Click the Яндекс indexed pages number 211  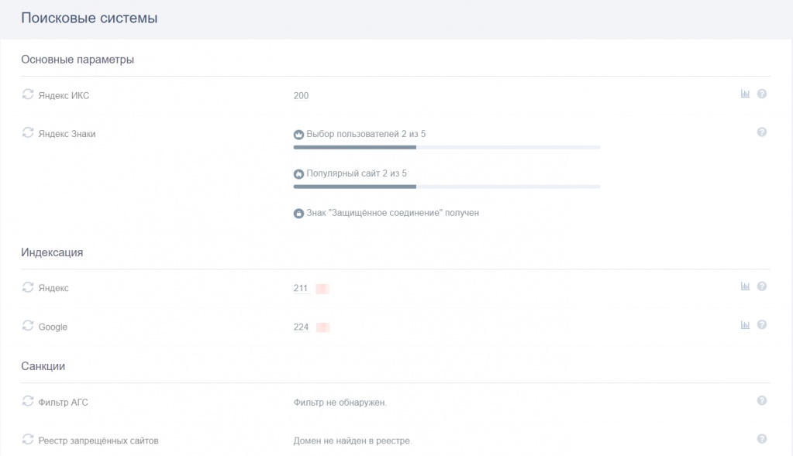pyautogui.click(x=301, y=288)
